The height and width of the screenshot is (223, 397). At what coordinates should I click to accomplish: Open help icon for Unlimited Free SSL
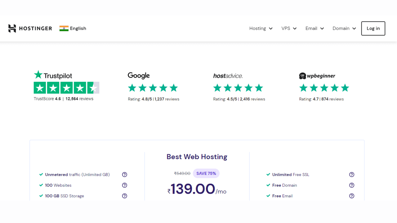coord(352,175)
